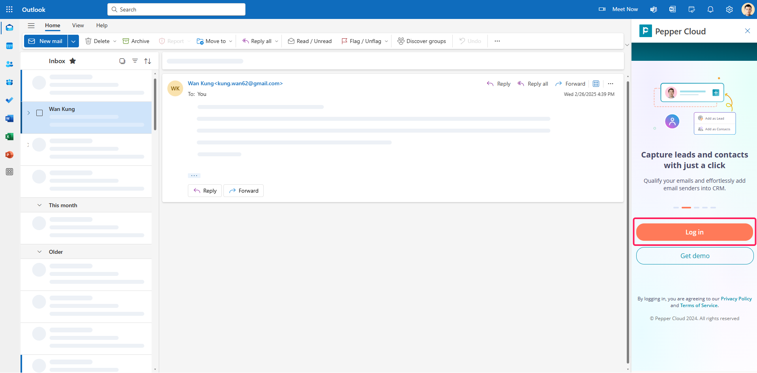Expand the New mail dropdown arrow
The image size is (757, 373).
[x=73, y=41]
